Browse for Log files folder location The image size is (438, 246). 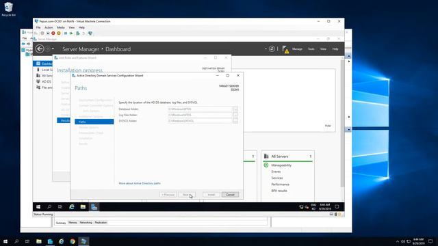coord(235,115)
